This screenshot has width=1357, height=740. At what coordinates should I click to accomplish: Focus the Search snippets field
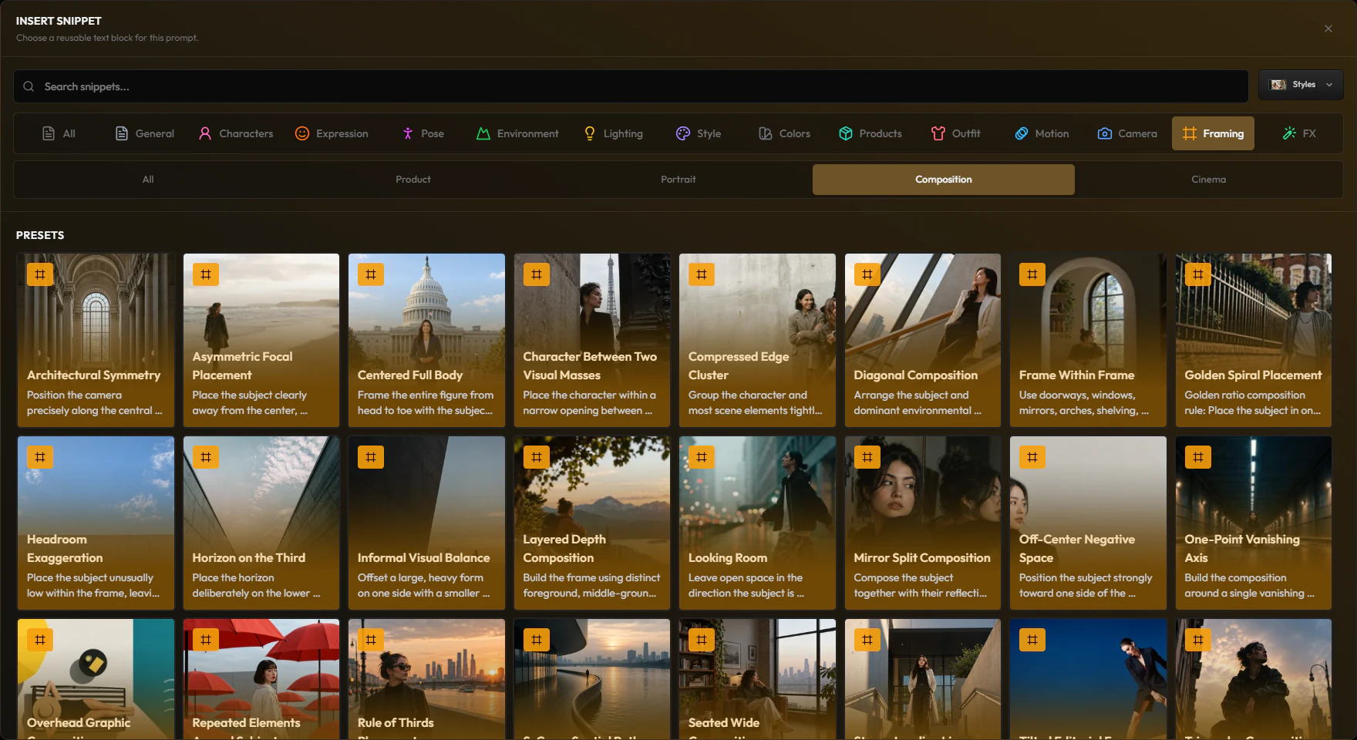pyautogui.click(x=631, y=86)
